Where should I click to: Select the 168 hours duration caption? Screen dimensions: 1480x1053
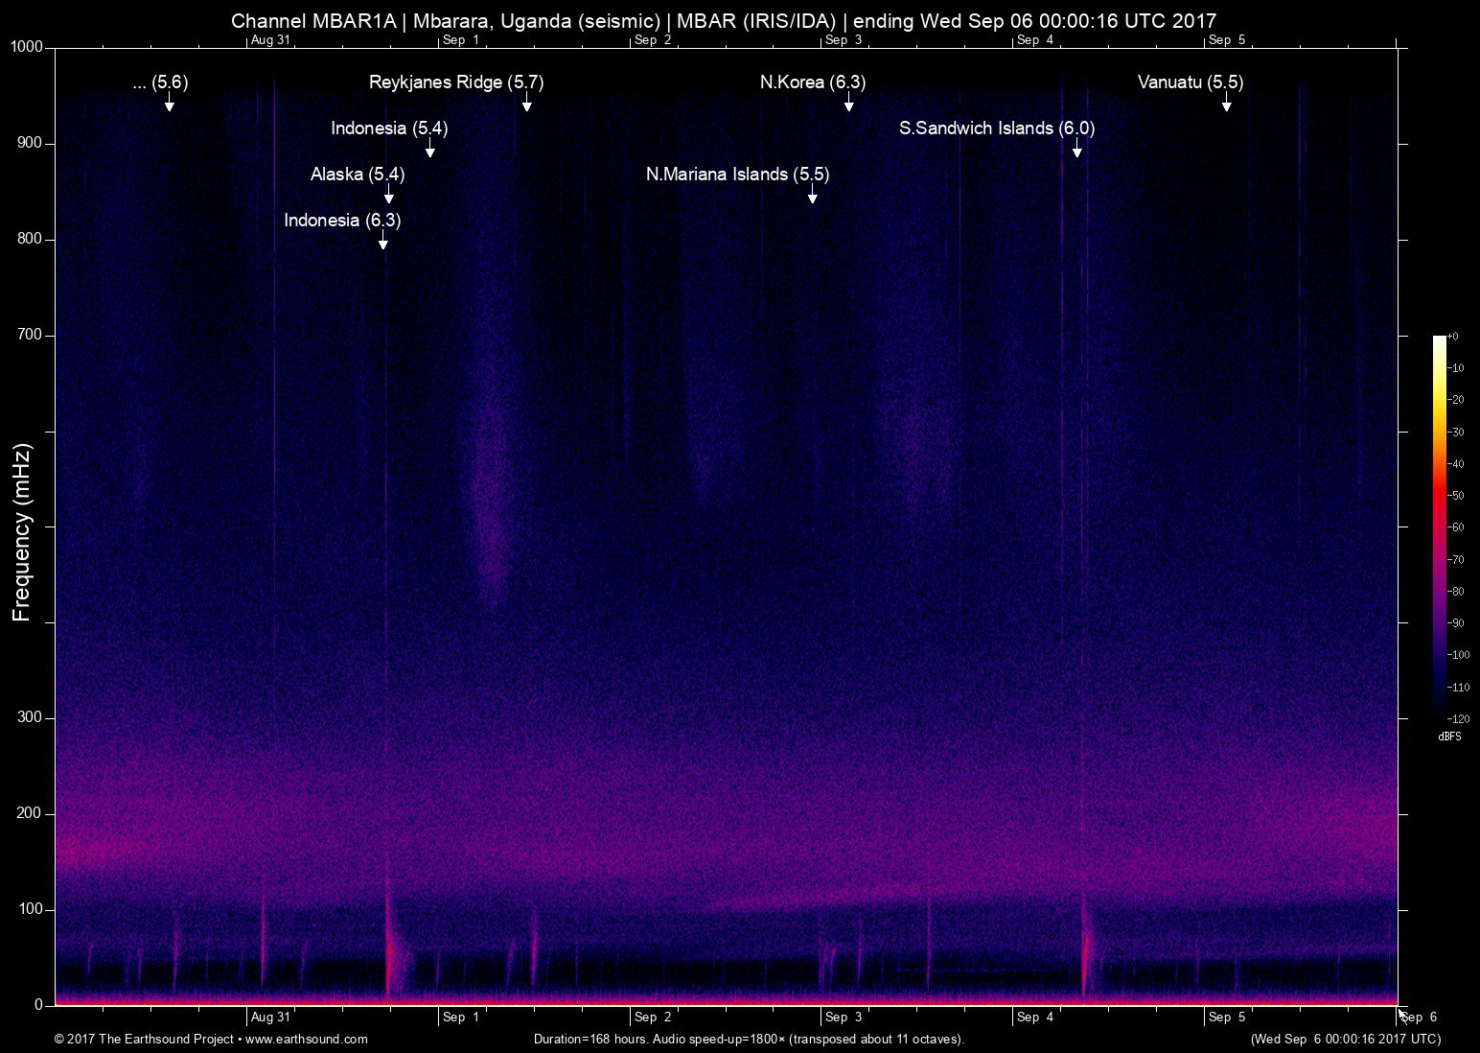click(749, 1039)
